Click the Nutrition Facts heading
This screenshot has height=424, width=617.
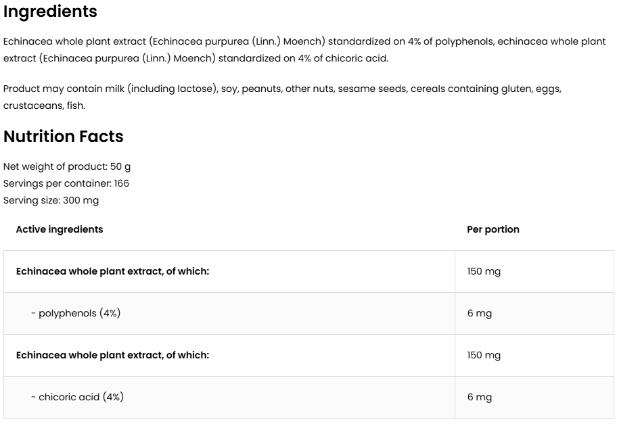(64, 137)
